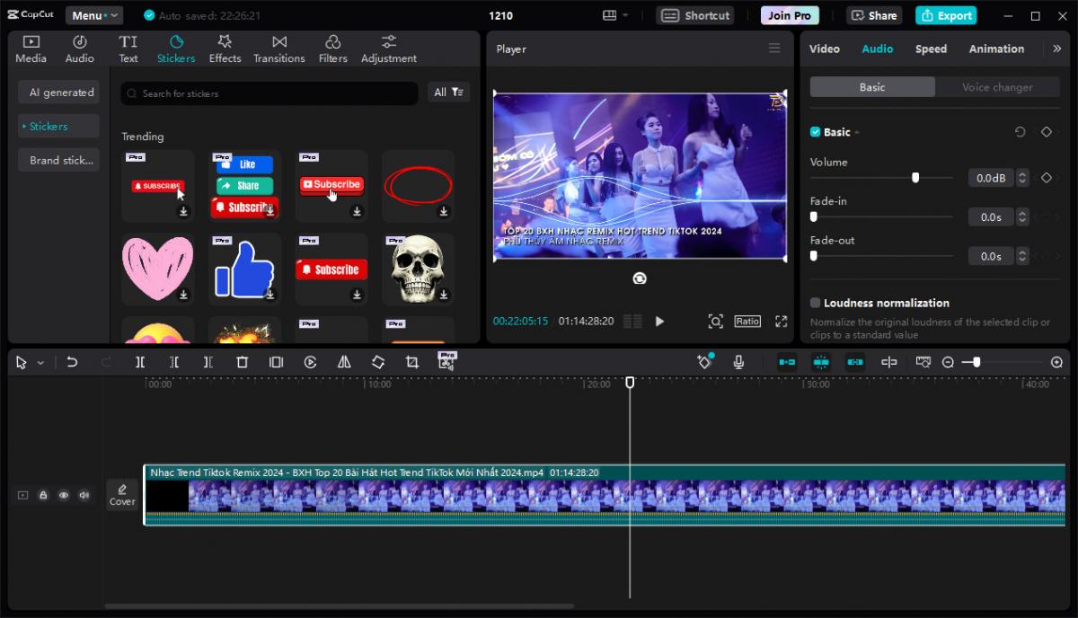Click the Volume slider handle
Screen dimensions: 1078x618
(915, 178)
